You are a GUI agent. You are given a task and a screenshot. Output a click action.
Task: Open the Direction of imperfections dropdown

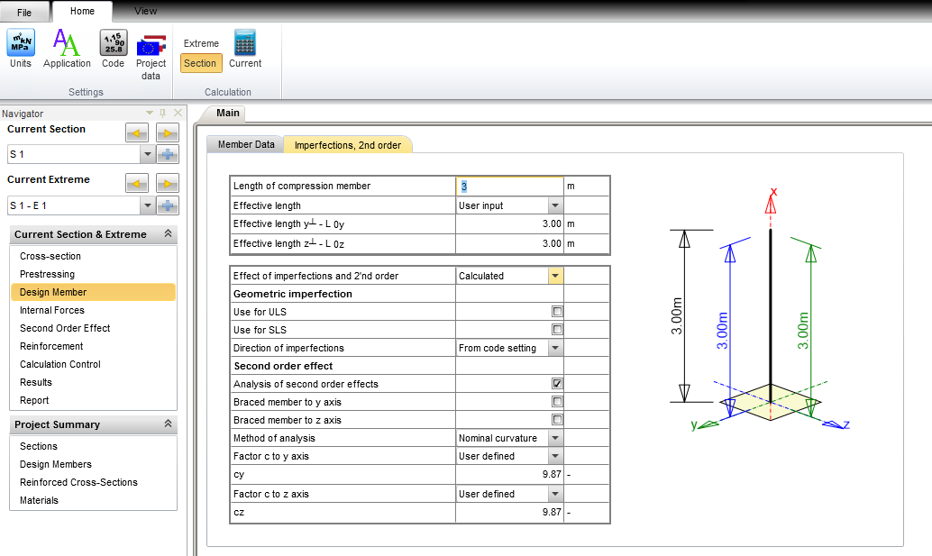(x=556, y=347)
